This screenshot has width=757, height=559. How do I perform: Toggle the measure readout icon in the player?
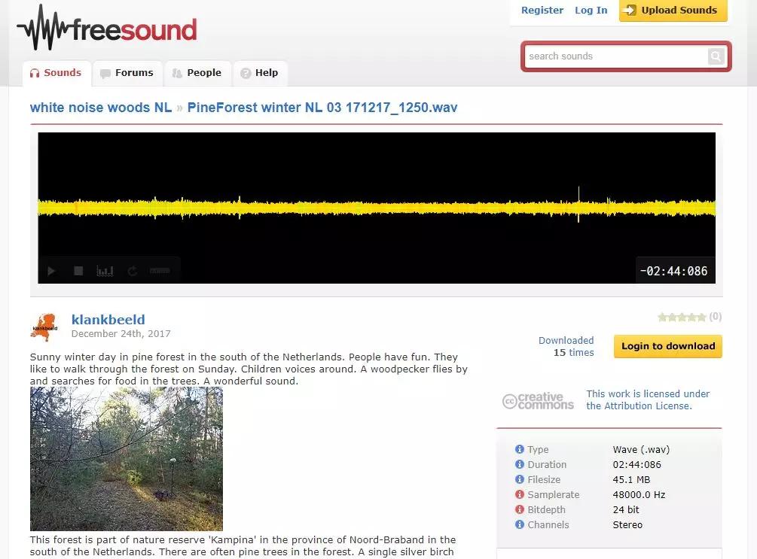[x=160, y=271]
